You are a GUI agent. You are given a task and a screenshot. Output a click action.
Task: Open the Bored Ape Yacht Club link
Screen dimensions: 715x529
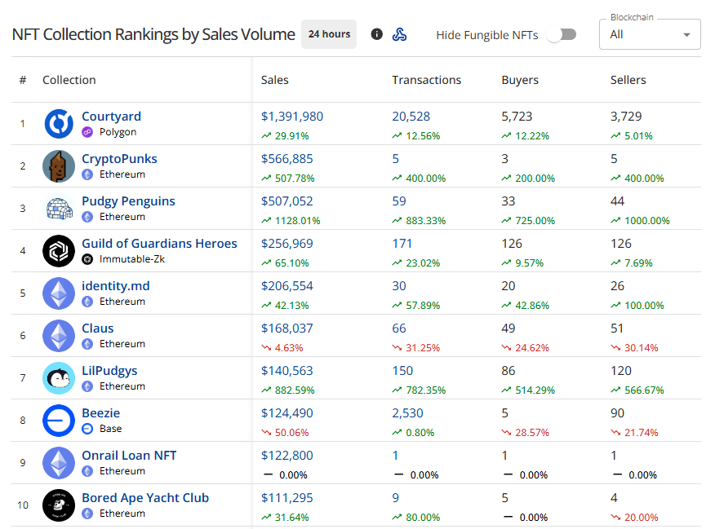[145, 497]
